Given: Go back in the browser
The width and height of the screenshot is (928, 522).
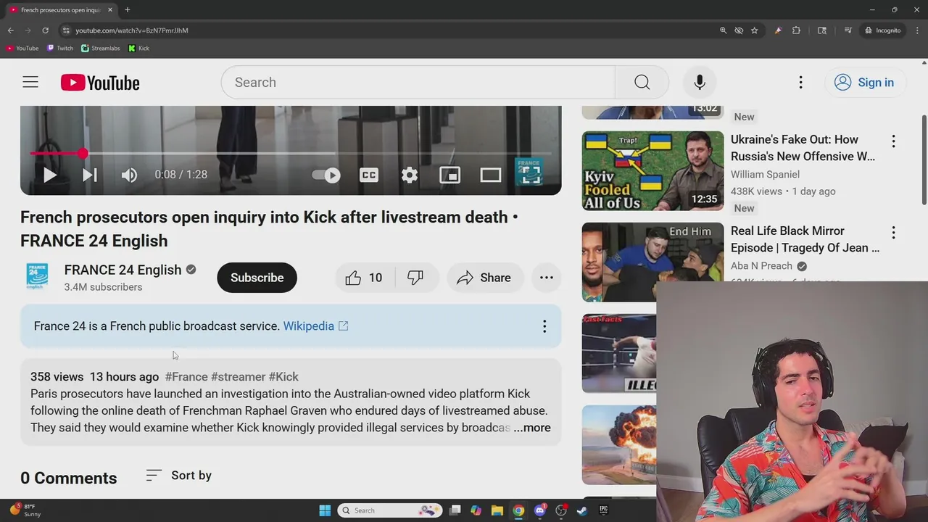Looking at the screenshot, I should (10, 30).
